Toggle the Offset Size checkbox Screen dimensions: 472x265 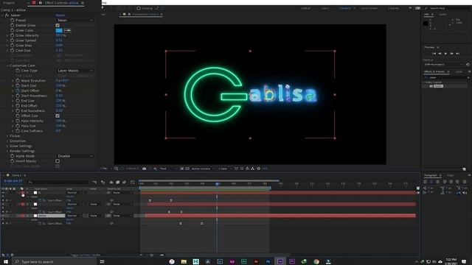point(58,116)
